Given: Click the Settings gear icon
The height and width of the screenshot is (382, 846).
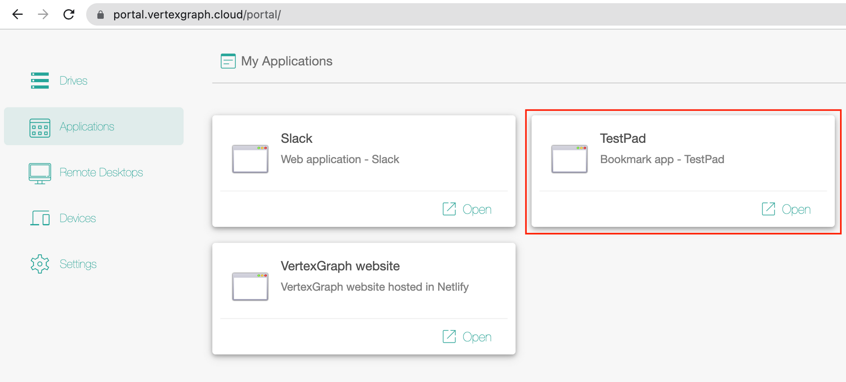Looking at the screenshot, I should click(40, 264).
